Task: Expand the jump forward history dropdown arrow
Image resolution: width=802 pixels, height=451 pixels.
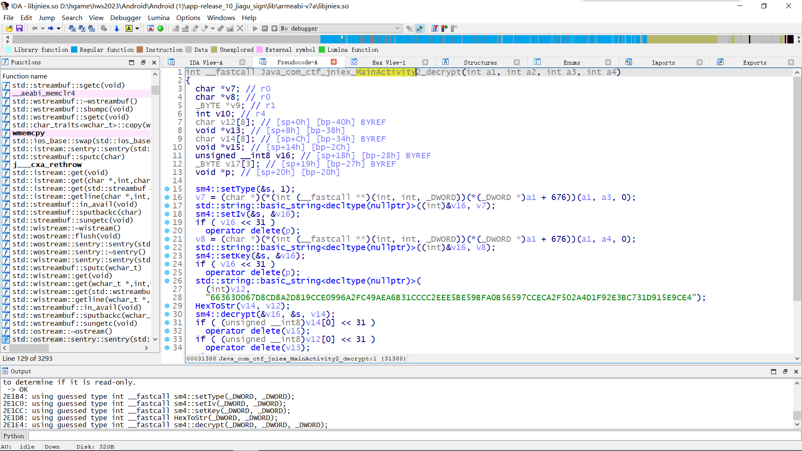Action: (x=58, y=28)
